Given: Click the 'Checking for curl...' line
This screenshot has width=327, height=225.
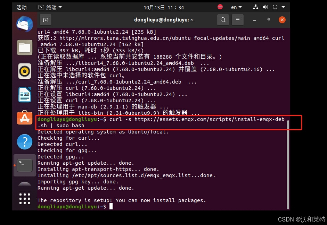Looking at the screenshot, I should (68, 138).
